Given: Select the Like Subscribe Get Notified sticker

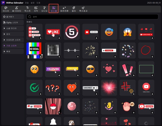Looking at the screenshot, I should click(x=34, y=32).
